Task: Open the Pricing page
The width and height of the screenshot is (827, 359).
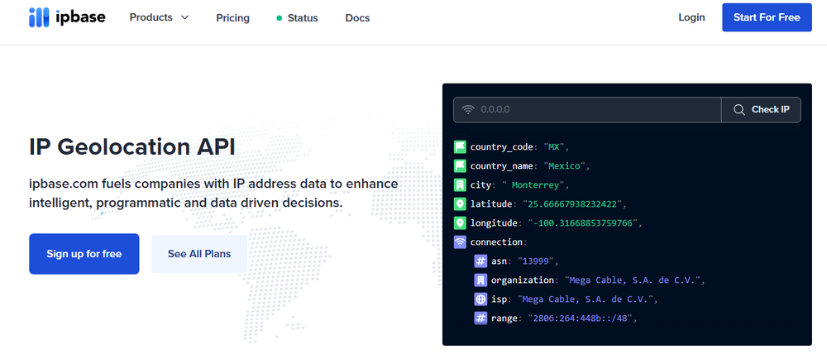Action: 232,18
